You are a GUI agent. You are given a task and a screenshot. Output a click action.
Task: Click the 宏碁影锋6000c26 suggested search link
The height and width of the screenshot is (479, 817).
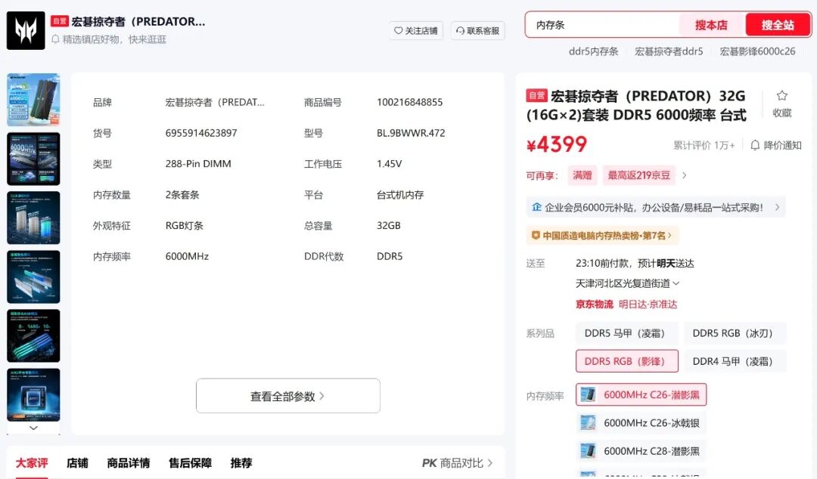pos(757,51)
